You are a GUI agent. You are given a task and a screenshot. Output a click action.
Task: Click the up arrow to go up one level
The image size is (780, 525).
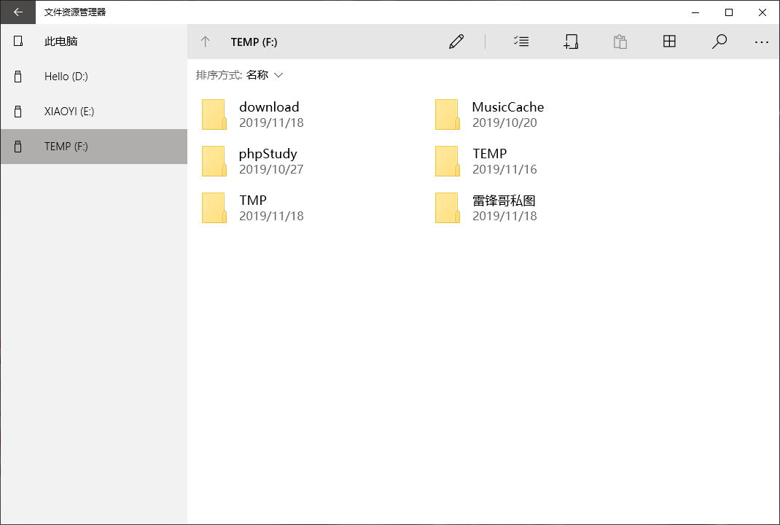coord(205,42)
